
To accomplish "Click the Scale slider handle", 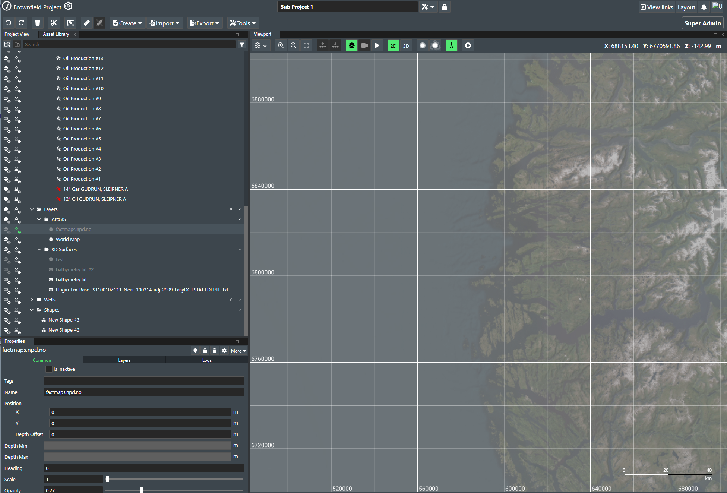I will click(x=108, y=479).
